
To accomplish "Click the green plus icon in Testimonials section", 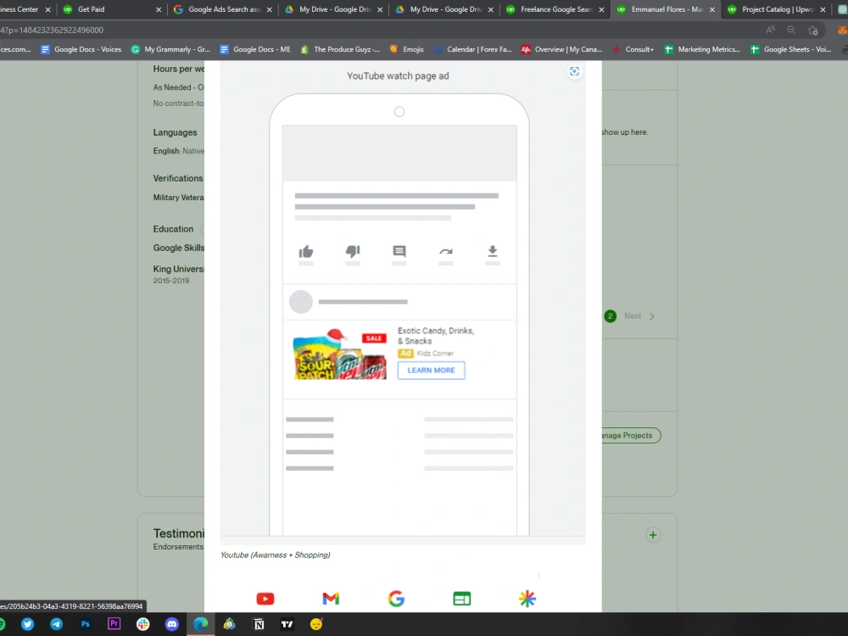I will [653, 535].
